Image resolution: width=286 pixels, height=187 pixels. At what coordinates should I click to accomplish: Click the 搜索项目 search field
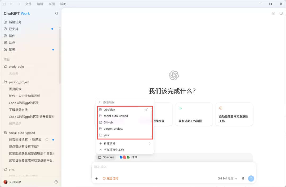[x=125, y=102]
